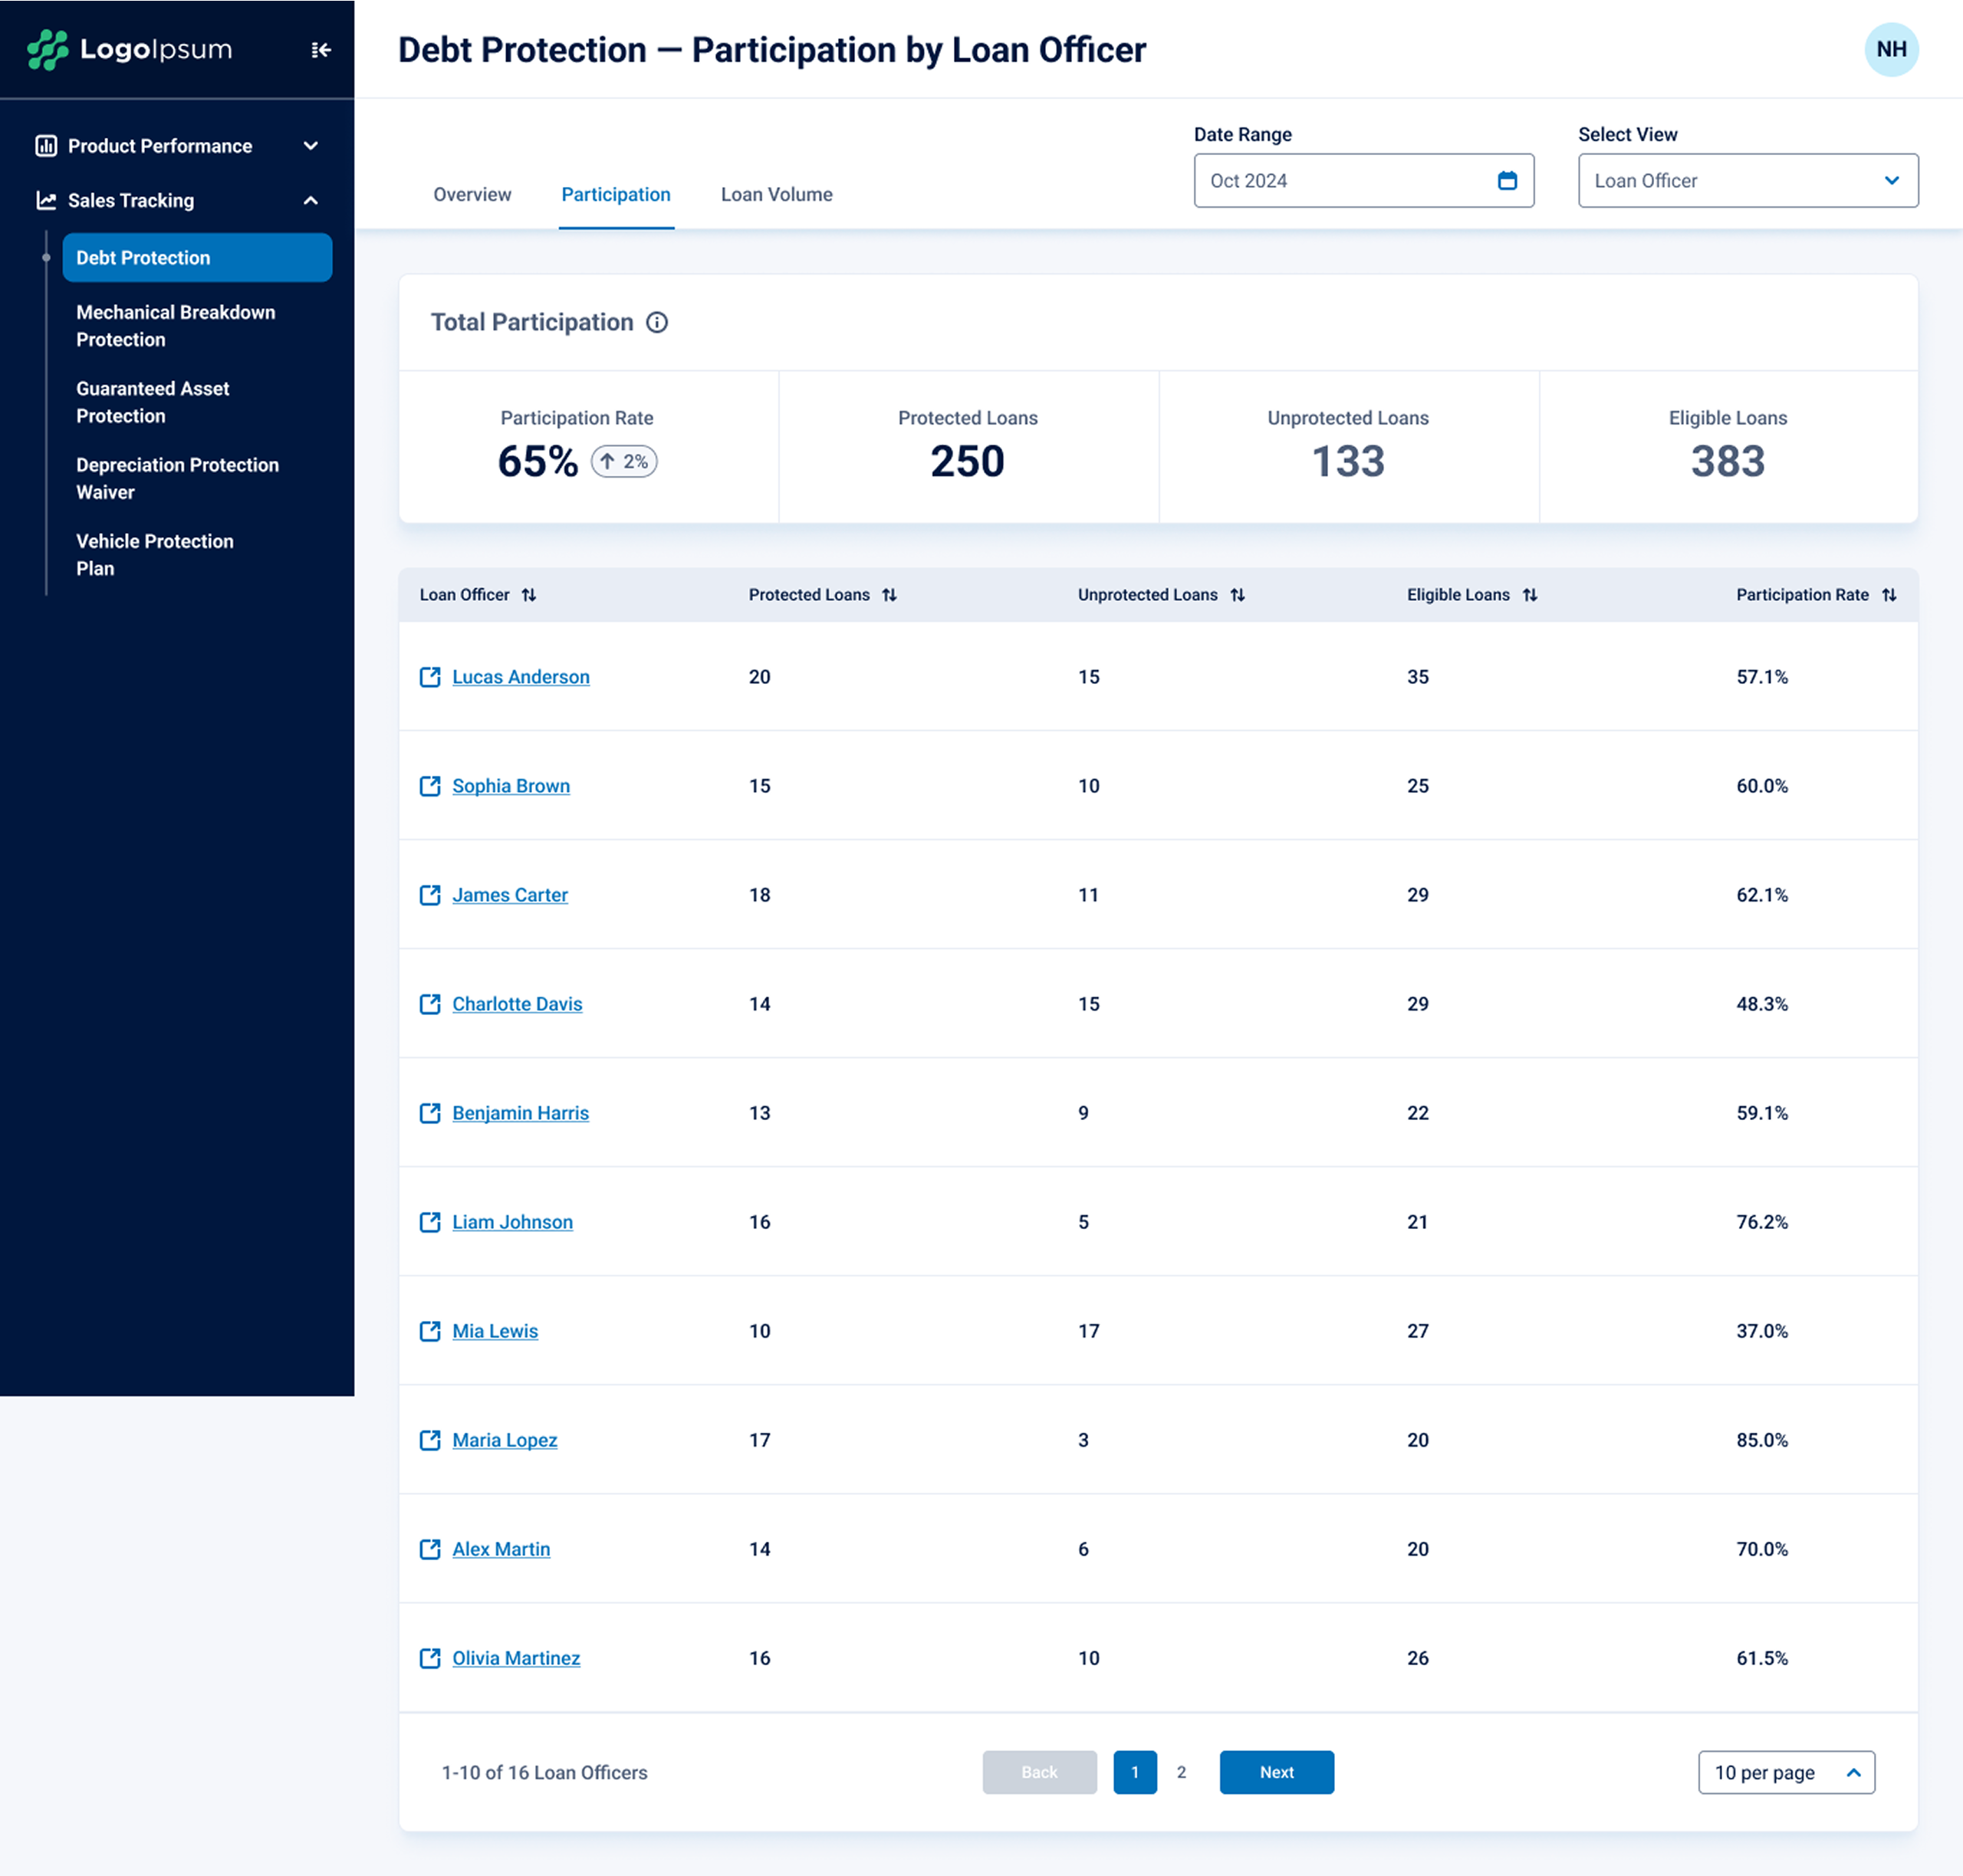
Task: Collapse the Sales Tracking section
Action: click(310, 201)
